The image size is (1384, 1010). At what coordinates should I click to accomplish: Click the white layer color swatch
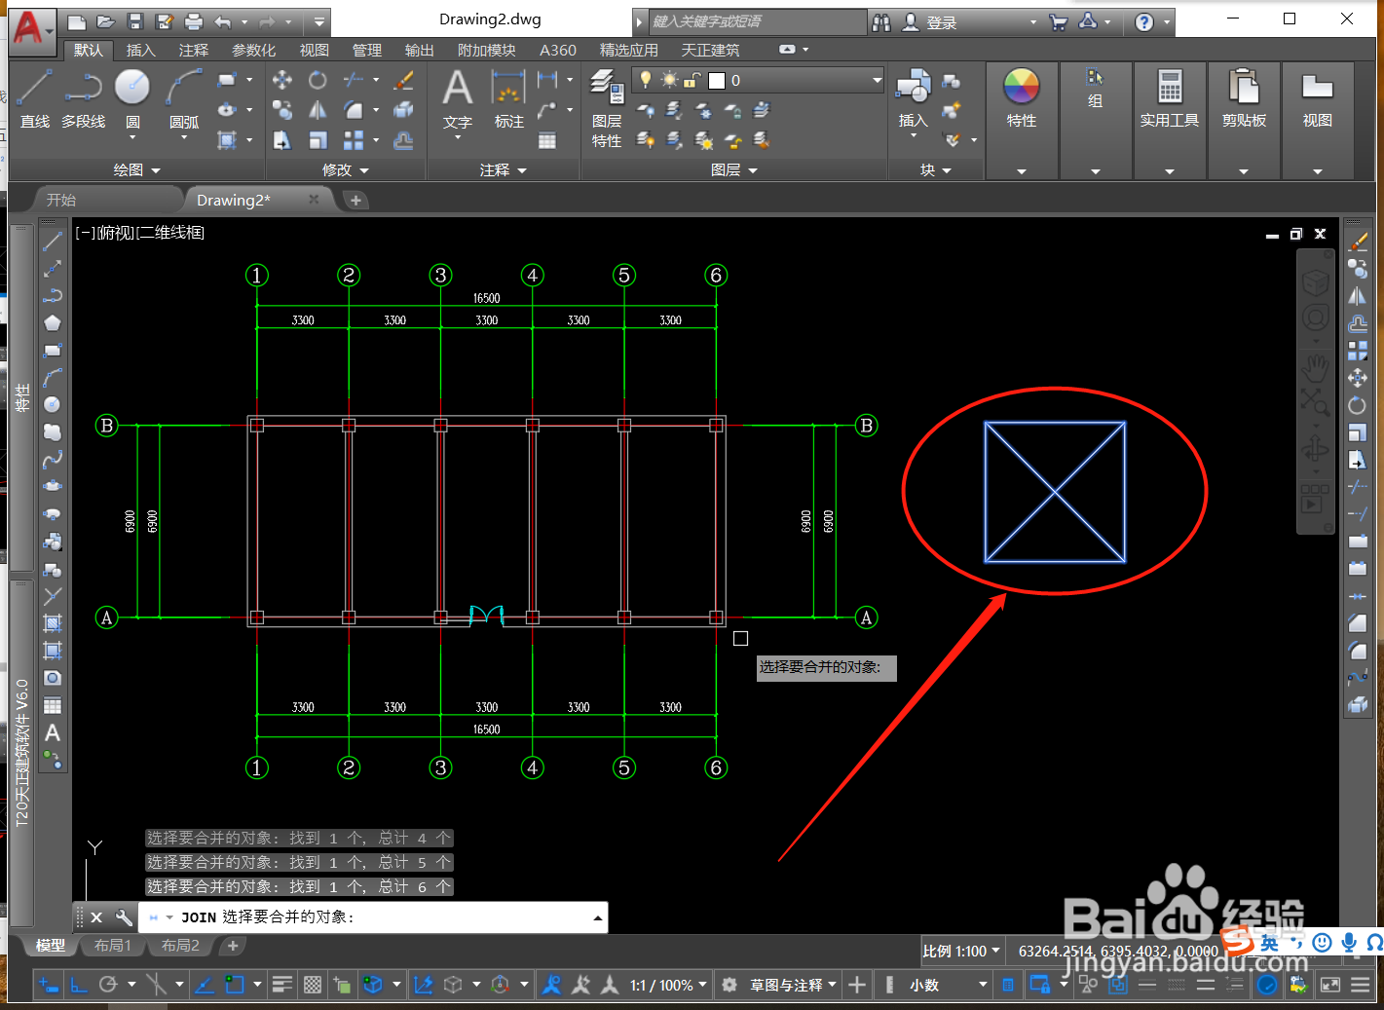tap(717, 80)
